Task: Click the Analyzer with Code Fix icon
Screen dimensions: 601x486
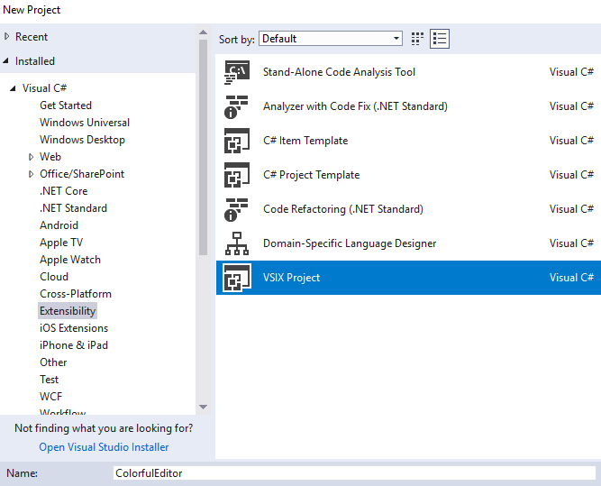Action: pyautogui.click(x=237, y=106)
